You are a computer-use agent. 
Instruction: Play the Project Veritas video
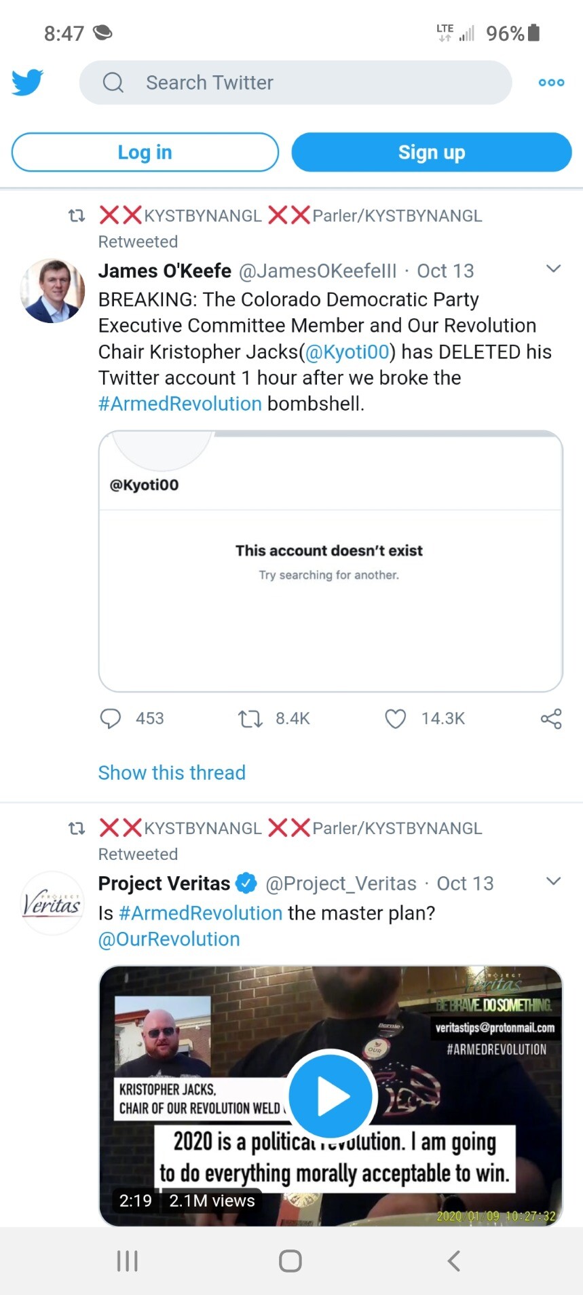click(x=331, y=1095)
